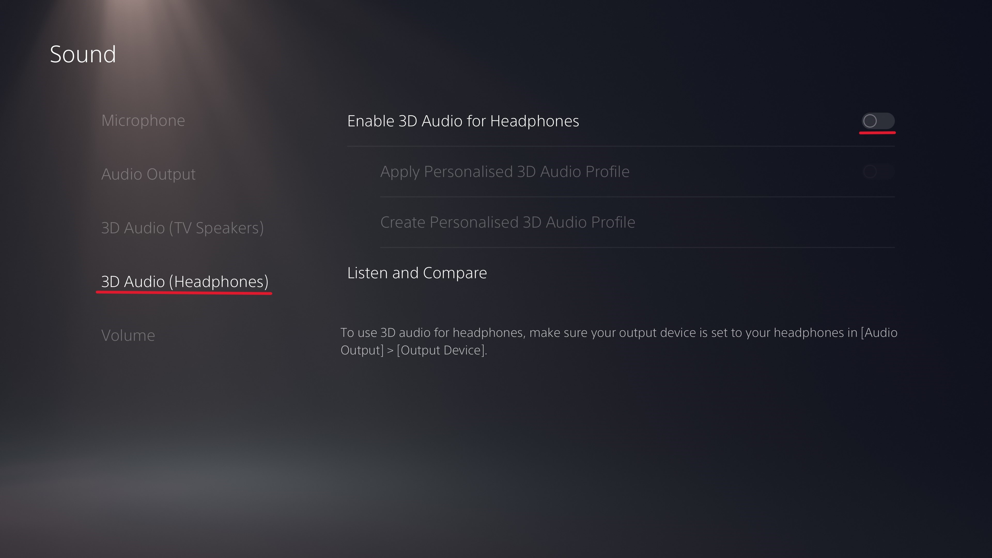Click the red underline beneath 3D Audio (Headphones)
This screenshot has height=558, width=992.
pyautogui.click(x=184, y=293)
